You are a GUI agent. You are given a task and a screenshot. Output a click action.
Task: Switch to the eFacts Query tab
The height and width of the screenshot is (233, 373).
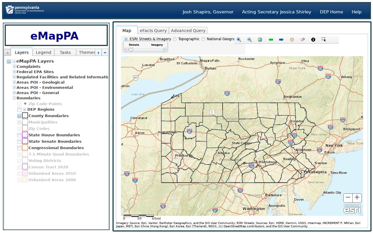(153, 31)
